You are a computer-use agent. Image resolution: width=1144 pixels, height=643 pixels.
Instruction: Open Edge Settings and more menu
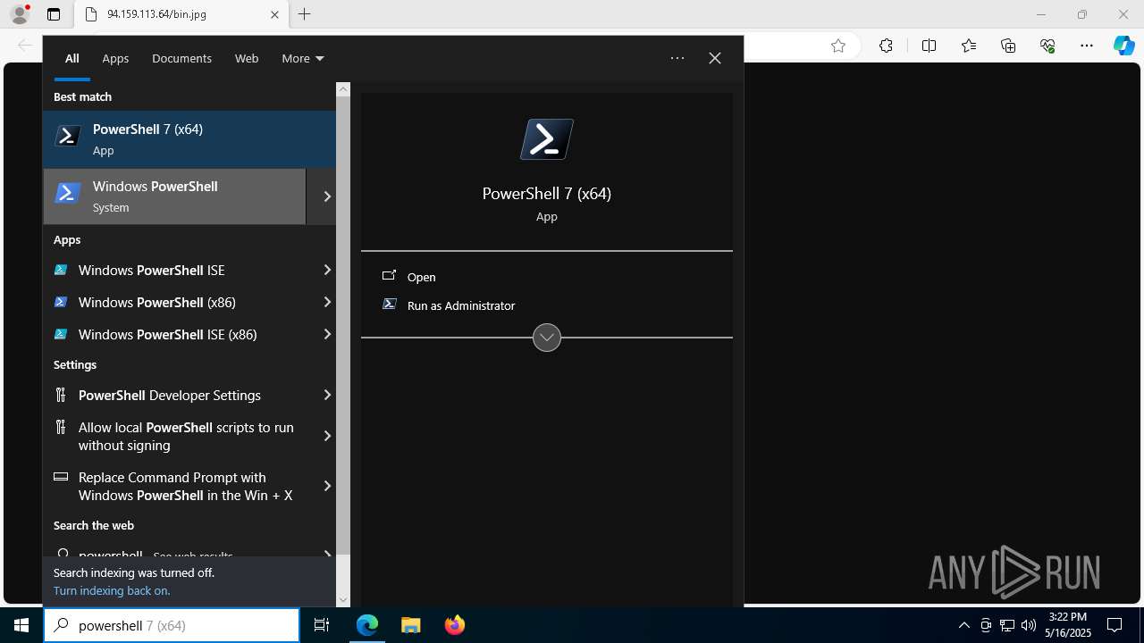[1087, 46]
